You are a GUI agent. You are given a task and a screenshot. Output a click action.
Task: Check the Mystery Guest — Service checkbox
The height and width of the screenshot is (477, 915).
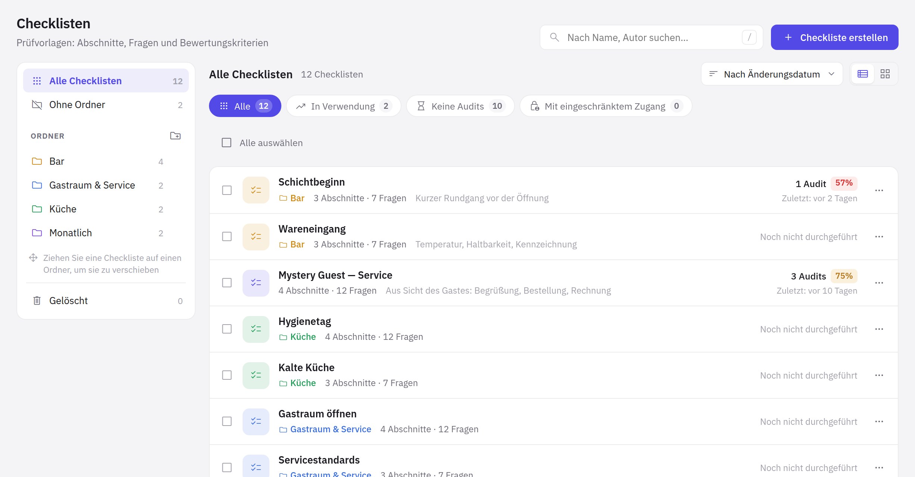point(227,283)
